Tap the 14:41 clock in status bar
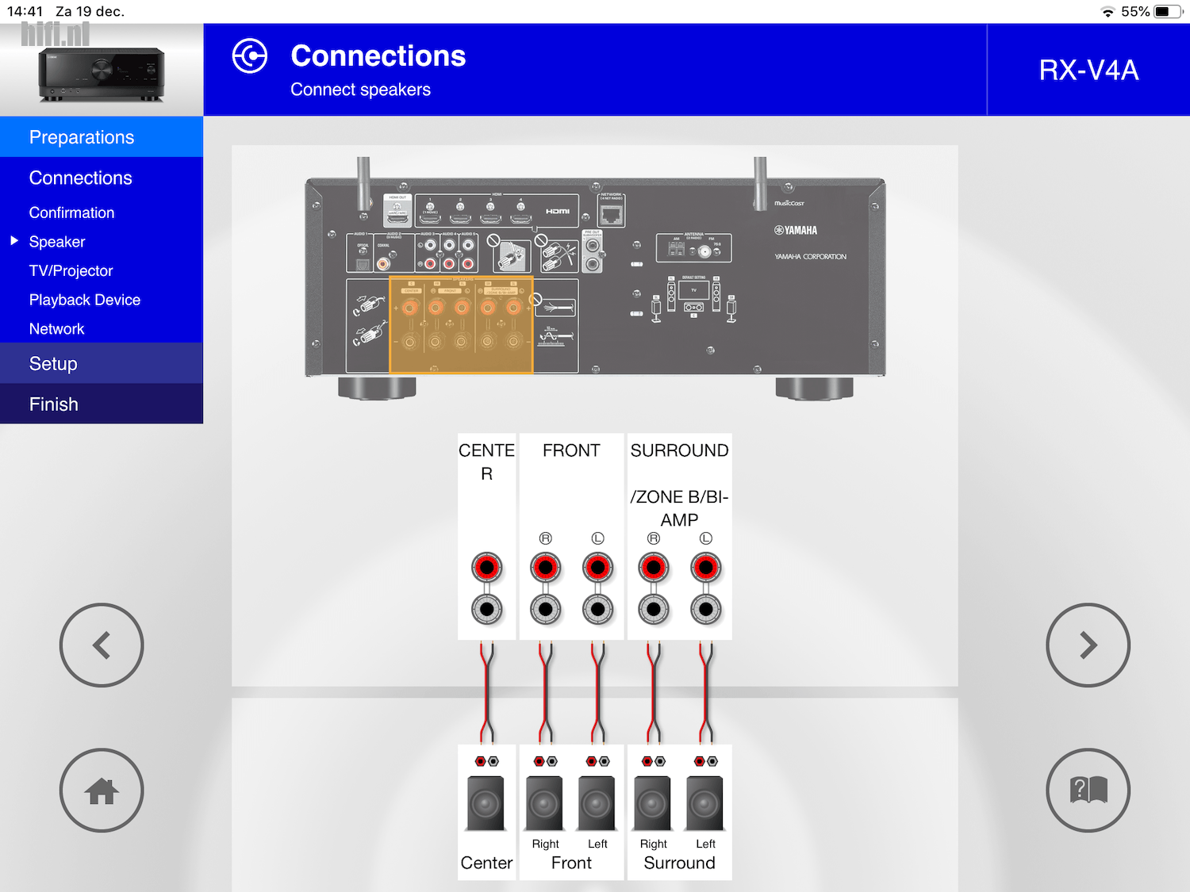Viewport: 1190px width, 892px height. pyautogui.click(x=25, y=11)
